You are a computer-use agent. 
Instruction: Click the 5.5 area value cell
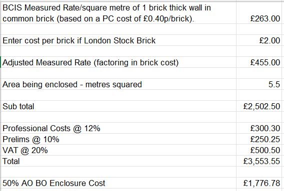click(260, 84)
